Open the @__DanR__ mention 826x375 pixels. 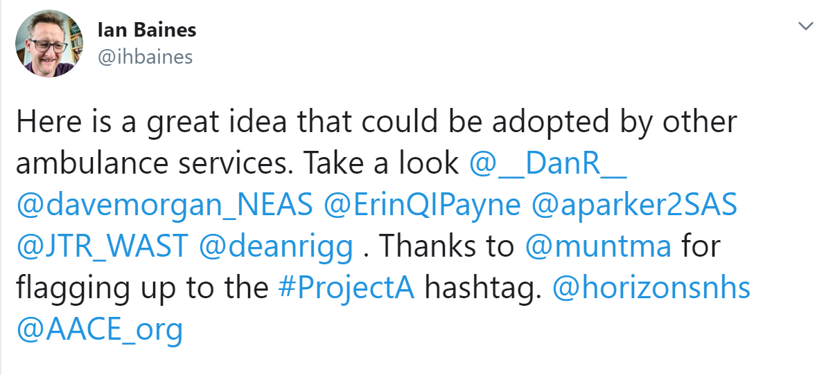click(x=547, y=165)
